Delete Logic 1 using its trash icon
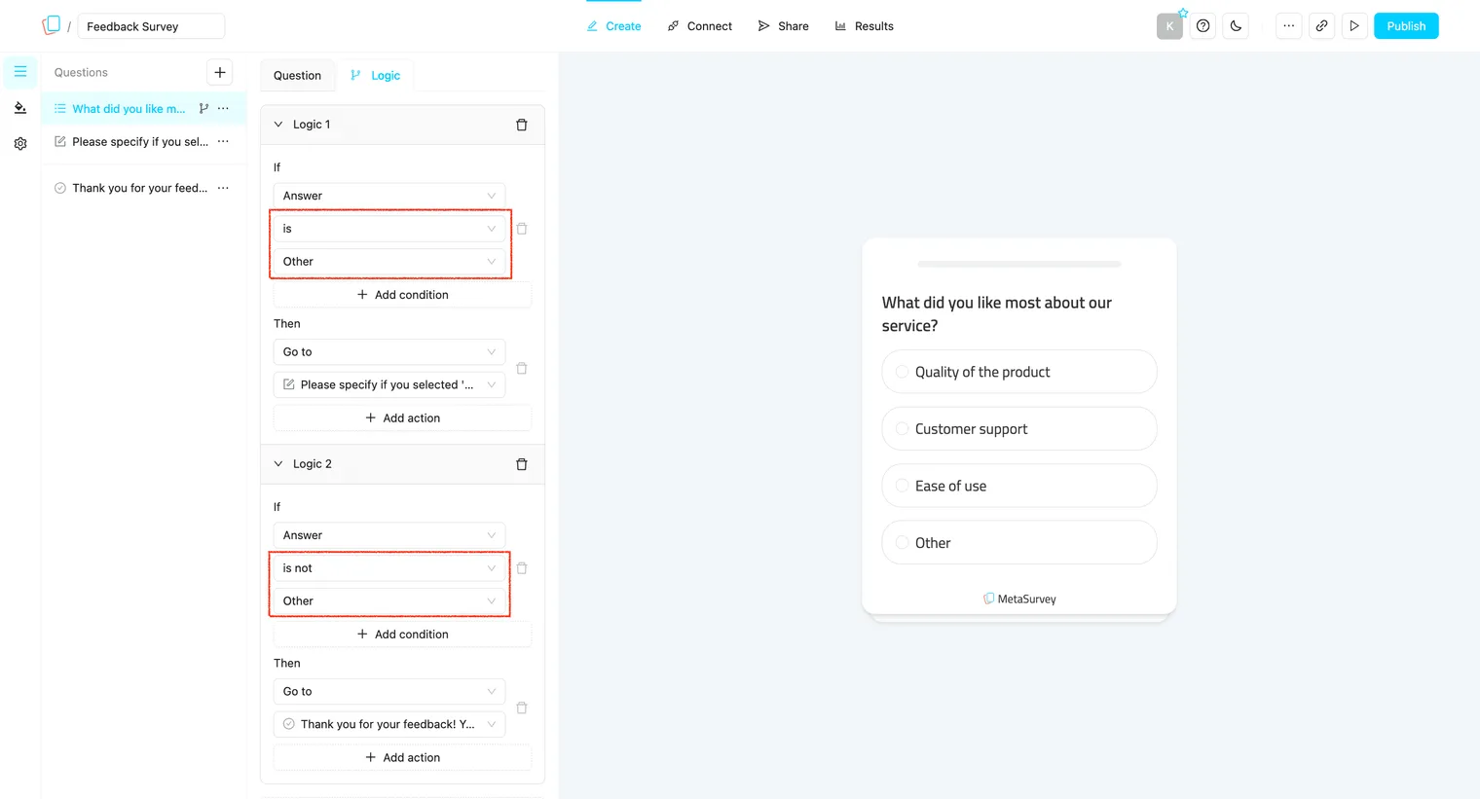The width and height of the screenshot is (1480, 799). (522, 125)
